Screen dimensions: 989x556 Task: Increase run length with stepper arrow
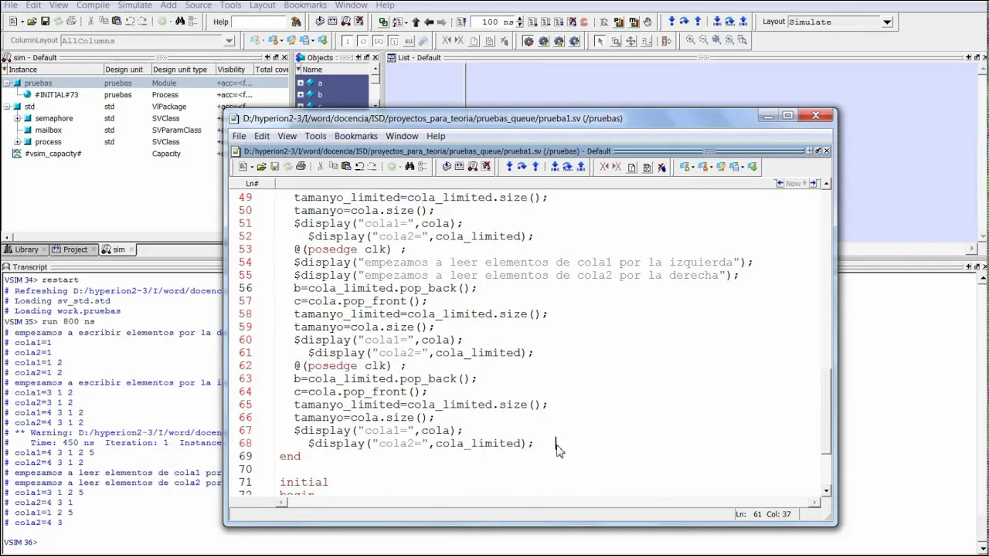(520, 19)
